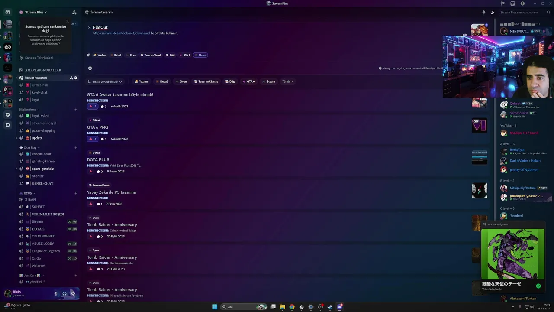This screenshot has height=312, width=554.
Task: Open emoji picker smiley icon
Action: coord(90,68)
